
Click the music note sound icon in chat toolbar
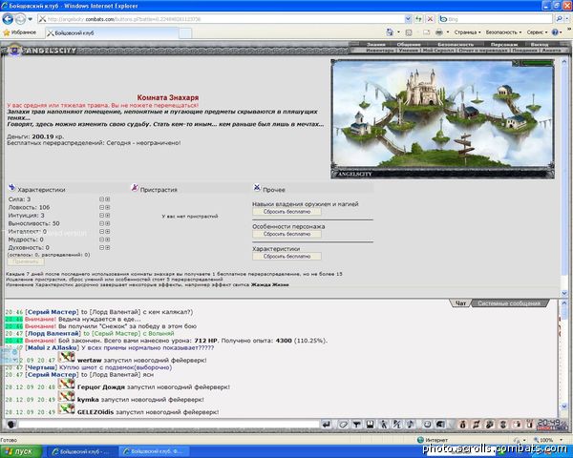[x=411, y=424]
